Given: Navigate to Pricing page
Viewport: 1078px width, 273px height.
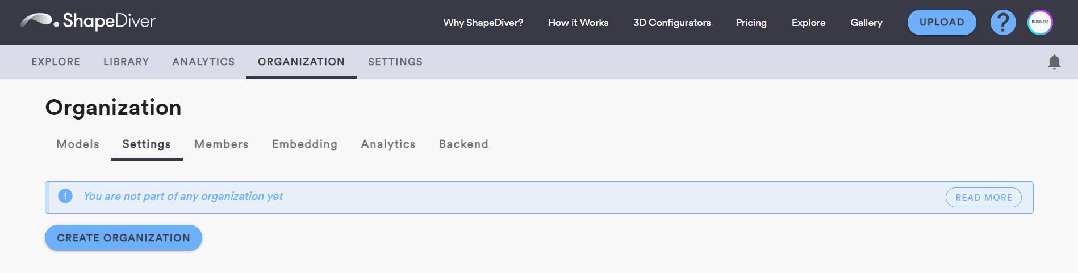Looking at the screenshot, I should click(751, 23).
